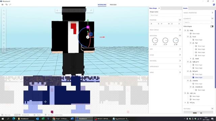Open Microsoft Edge from taskbar
Viewport: 216px width, 121px height.
[14, 119]
